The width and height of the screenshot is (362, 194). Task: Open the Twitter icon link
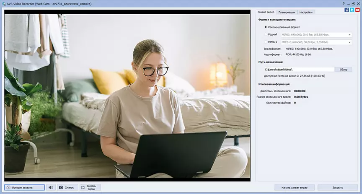352,10
